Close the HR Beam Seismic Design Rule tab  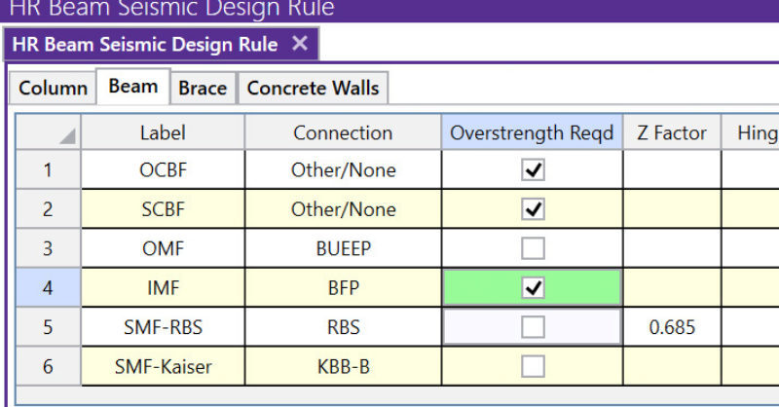pyautogui.click(x=300, y=44)
